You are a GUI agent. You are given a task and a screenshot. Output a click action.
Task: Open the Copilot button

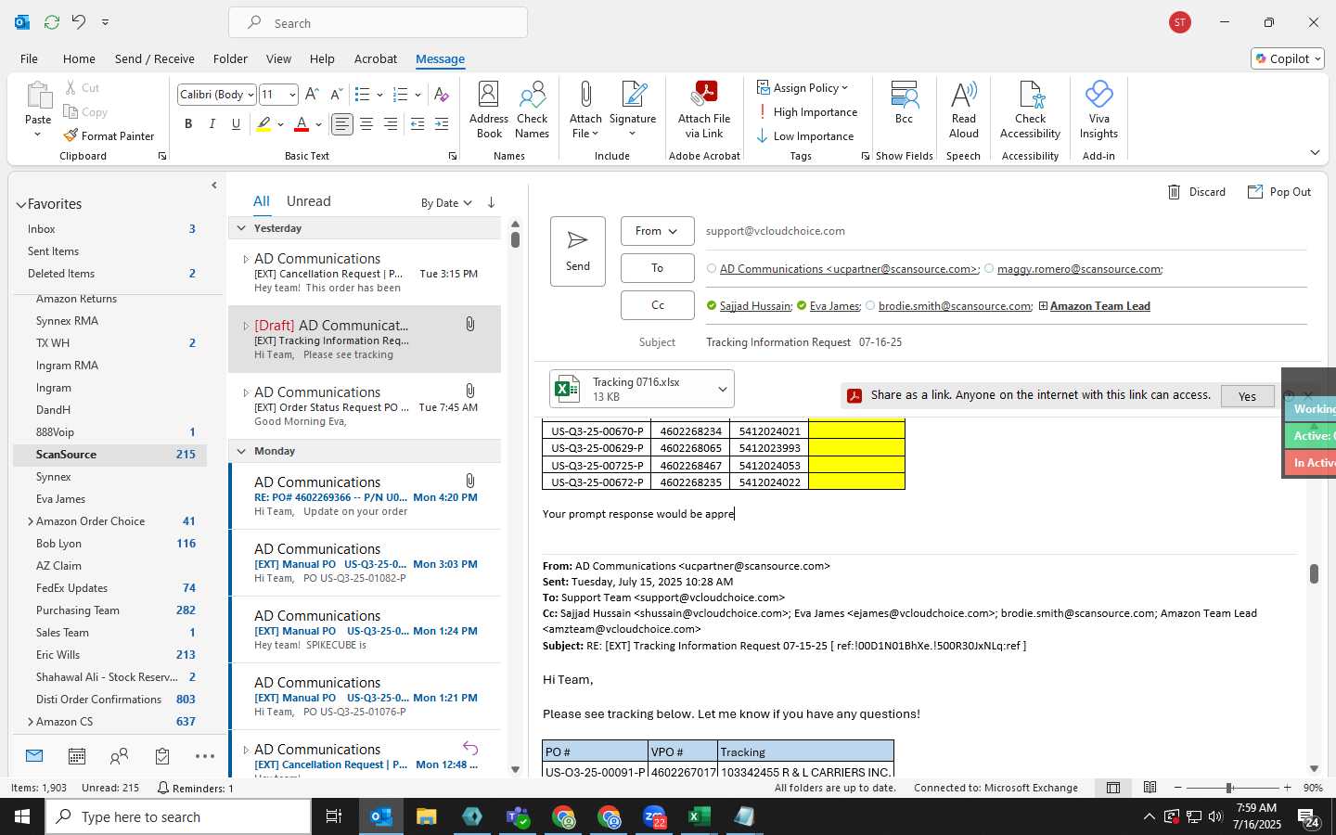pyautogui.click(x=1288, y=58)
